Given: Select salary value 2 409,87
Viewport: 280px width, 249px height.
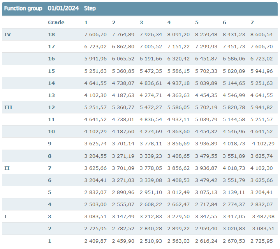Looking at the screenshot, I should [95, 241].
